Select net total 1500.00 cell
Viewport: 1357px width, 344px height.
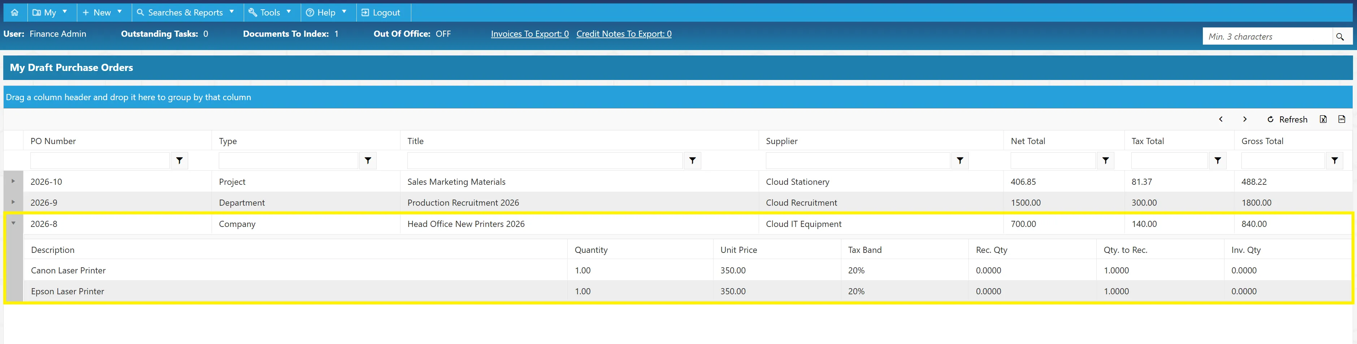pos(1064,203)
